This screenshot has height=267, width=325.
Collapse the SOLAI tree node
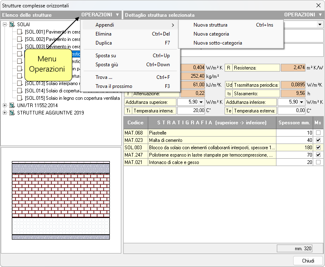click(5, 25)
